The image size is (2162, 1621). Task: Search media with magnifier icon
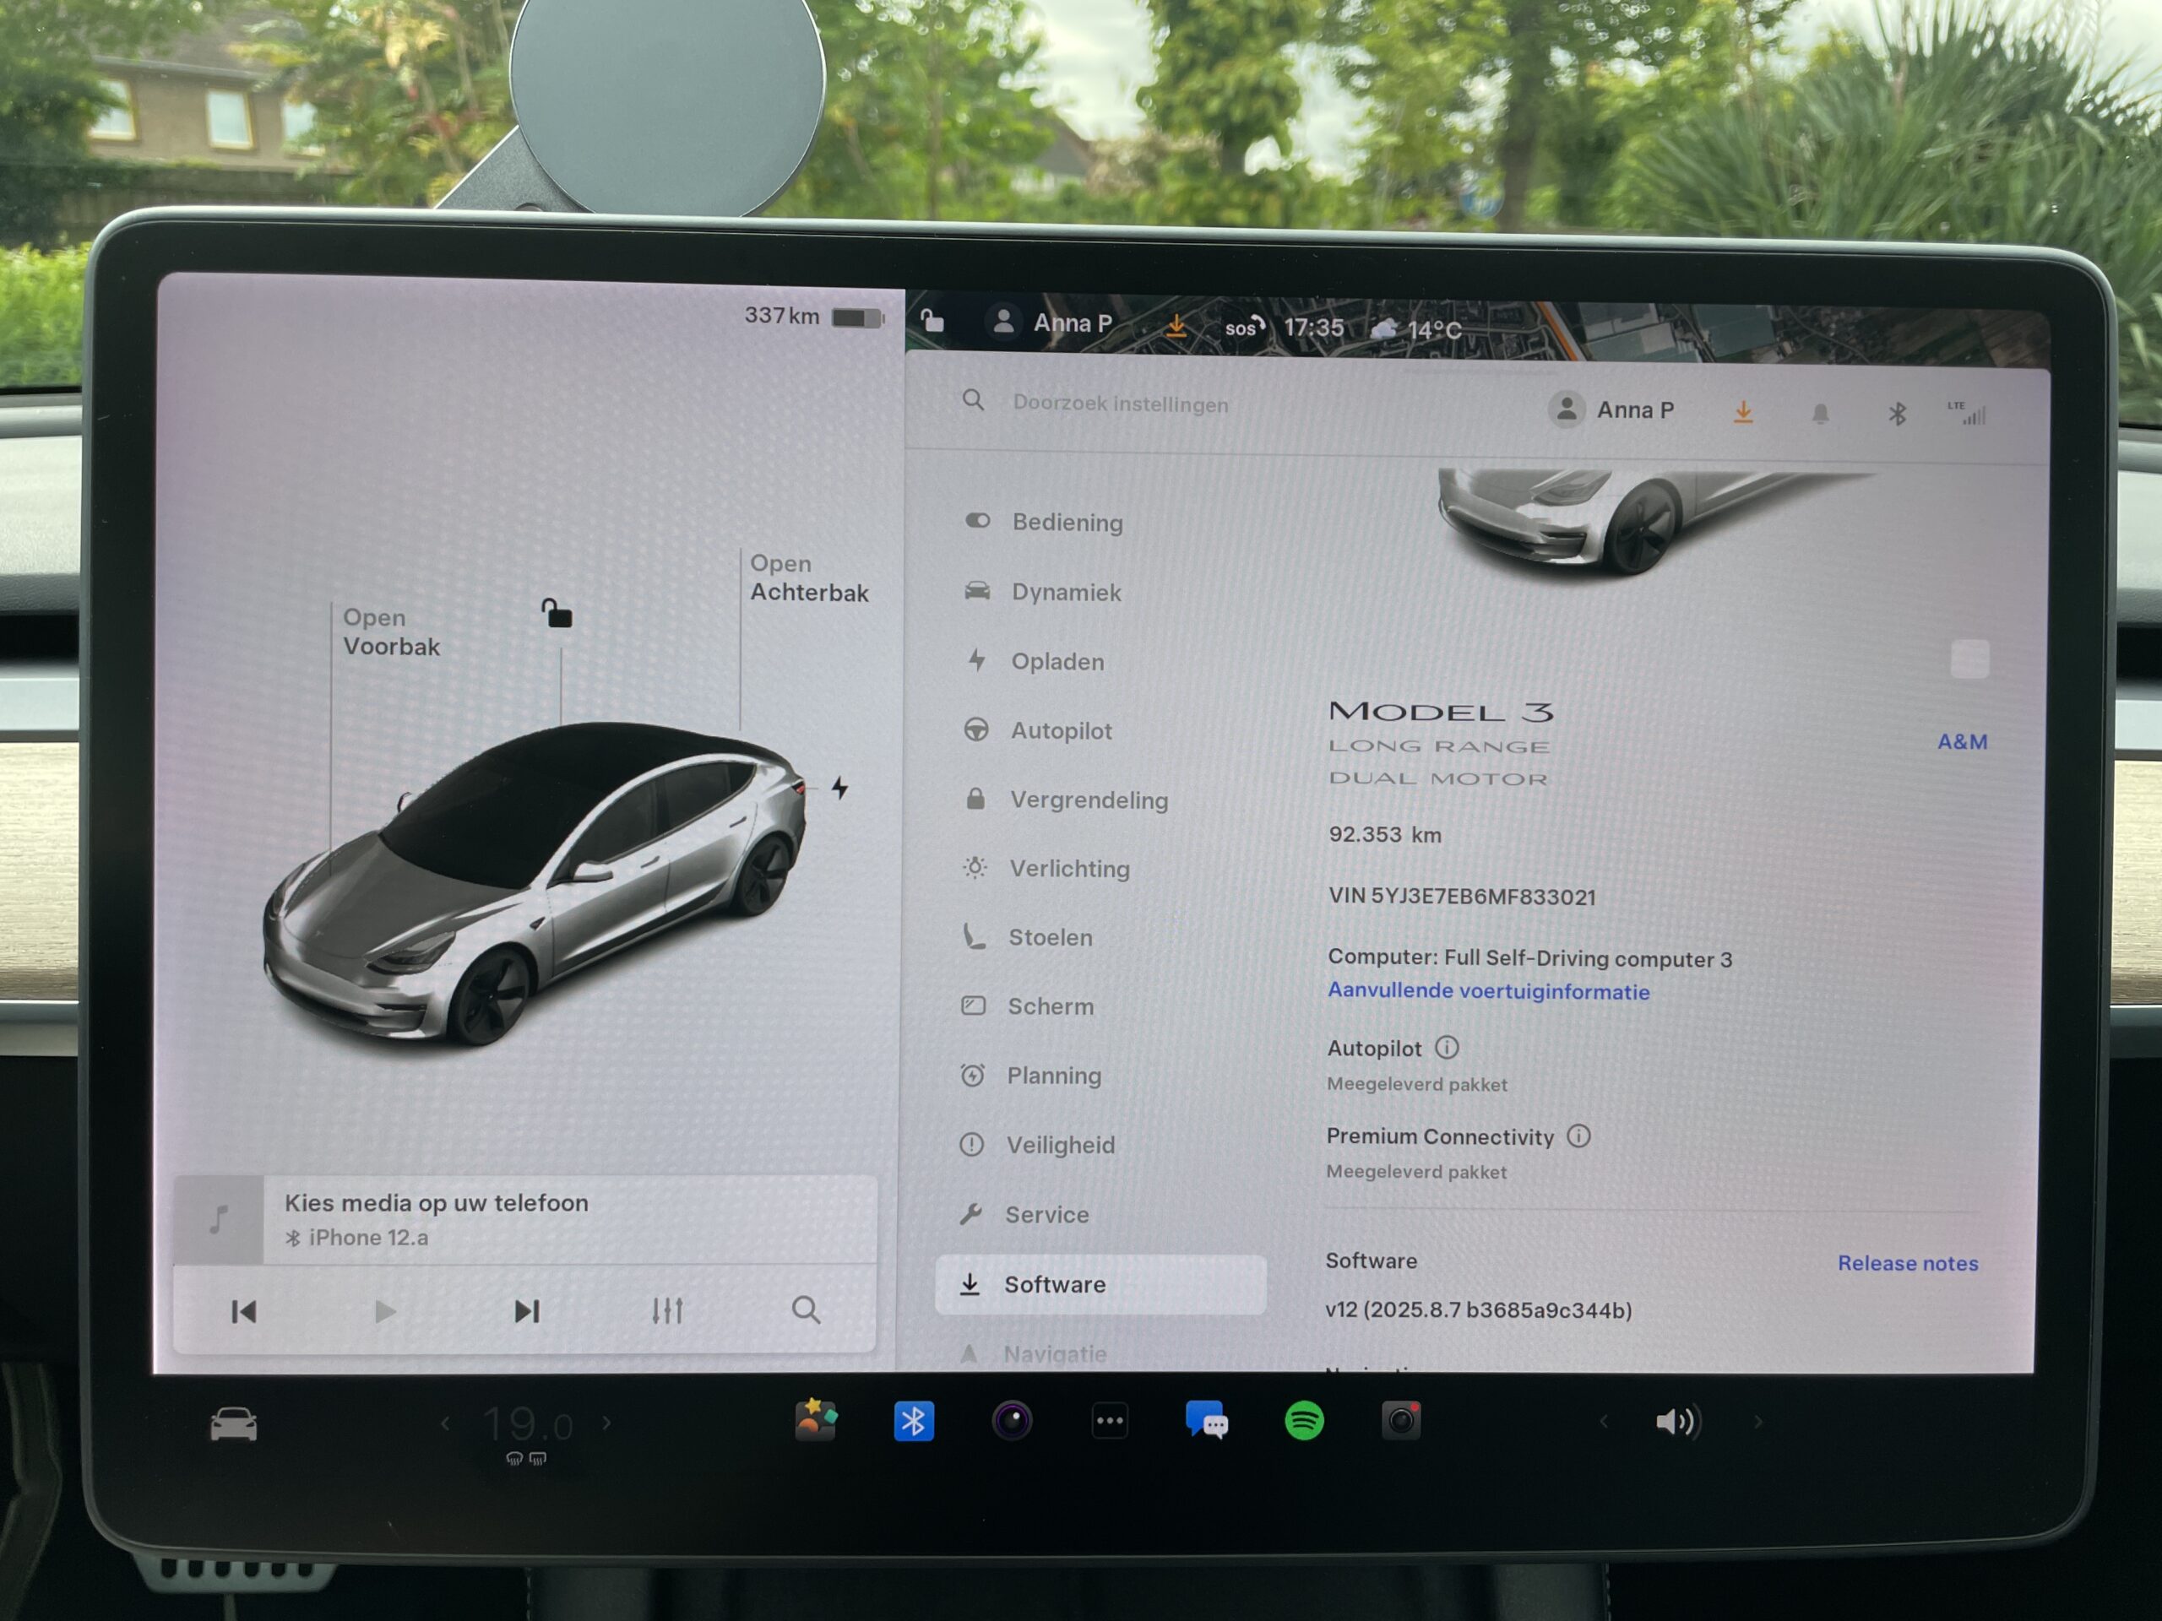coord(807,1310)
